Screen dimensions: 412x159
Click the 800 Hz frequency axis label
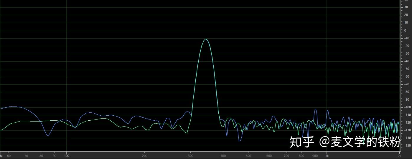coord(301,156)
